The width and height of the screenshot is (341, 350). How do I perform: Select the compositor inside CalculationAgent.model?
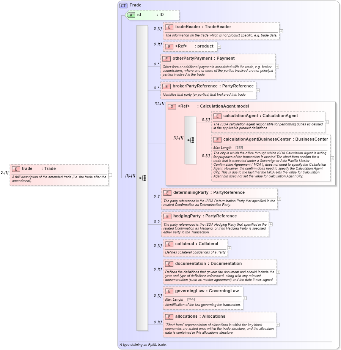pos(190,141)
